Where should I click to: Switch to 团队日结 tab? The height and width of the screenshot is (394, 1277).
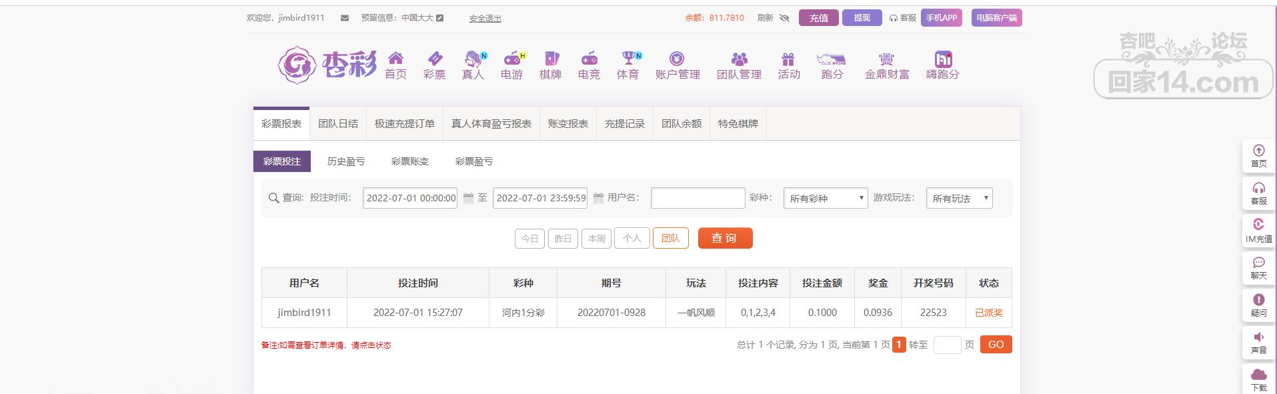[x=338, y=124]
